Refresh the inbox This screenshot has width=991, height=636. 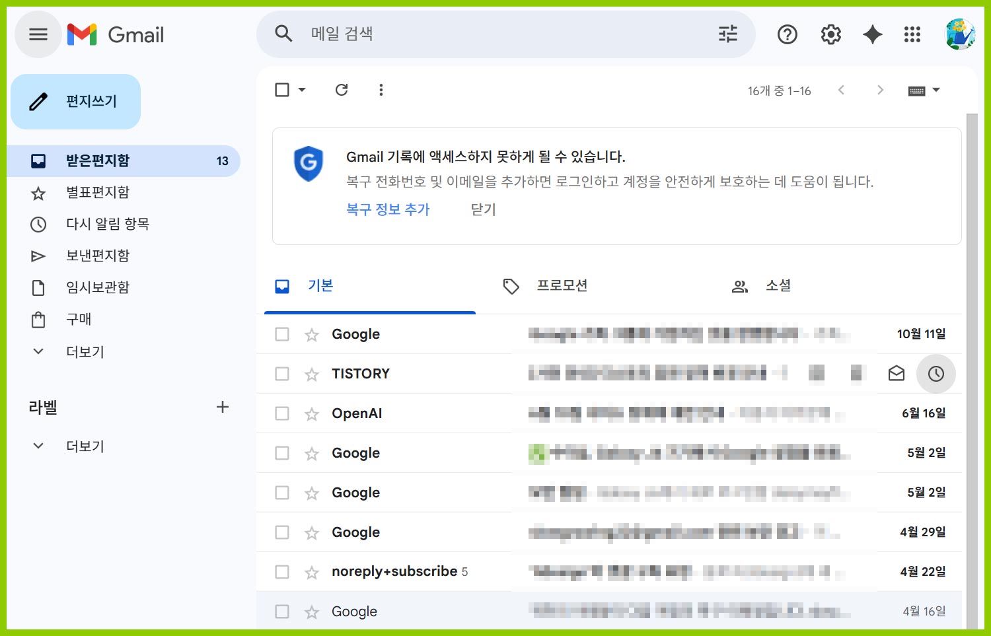click(x=342, y=90)
